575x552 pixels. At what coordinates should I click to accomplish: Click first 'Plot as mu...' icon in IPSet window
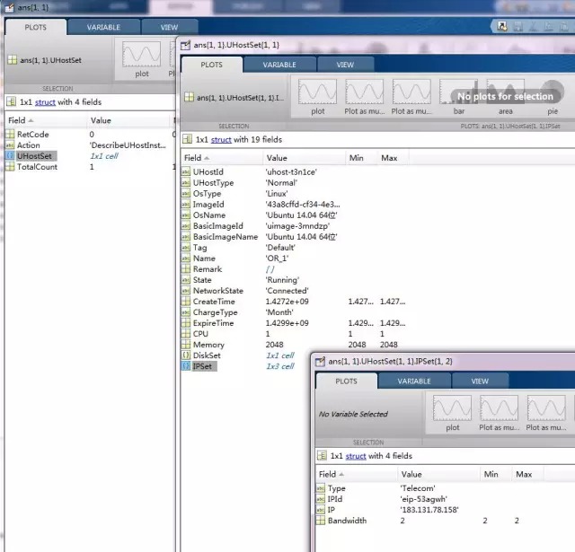[x=499, y=411]
